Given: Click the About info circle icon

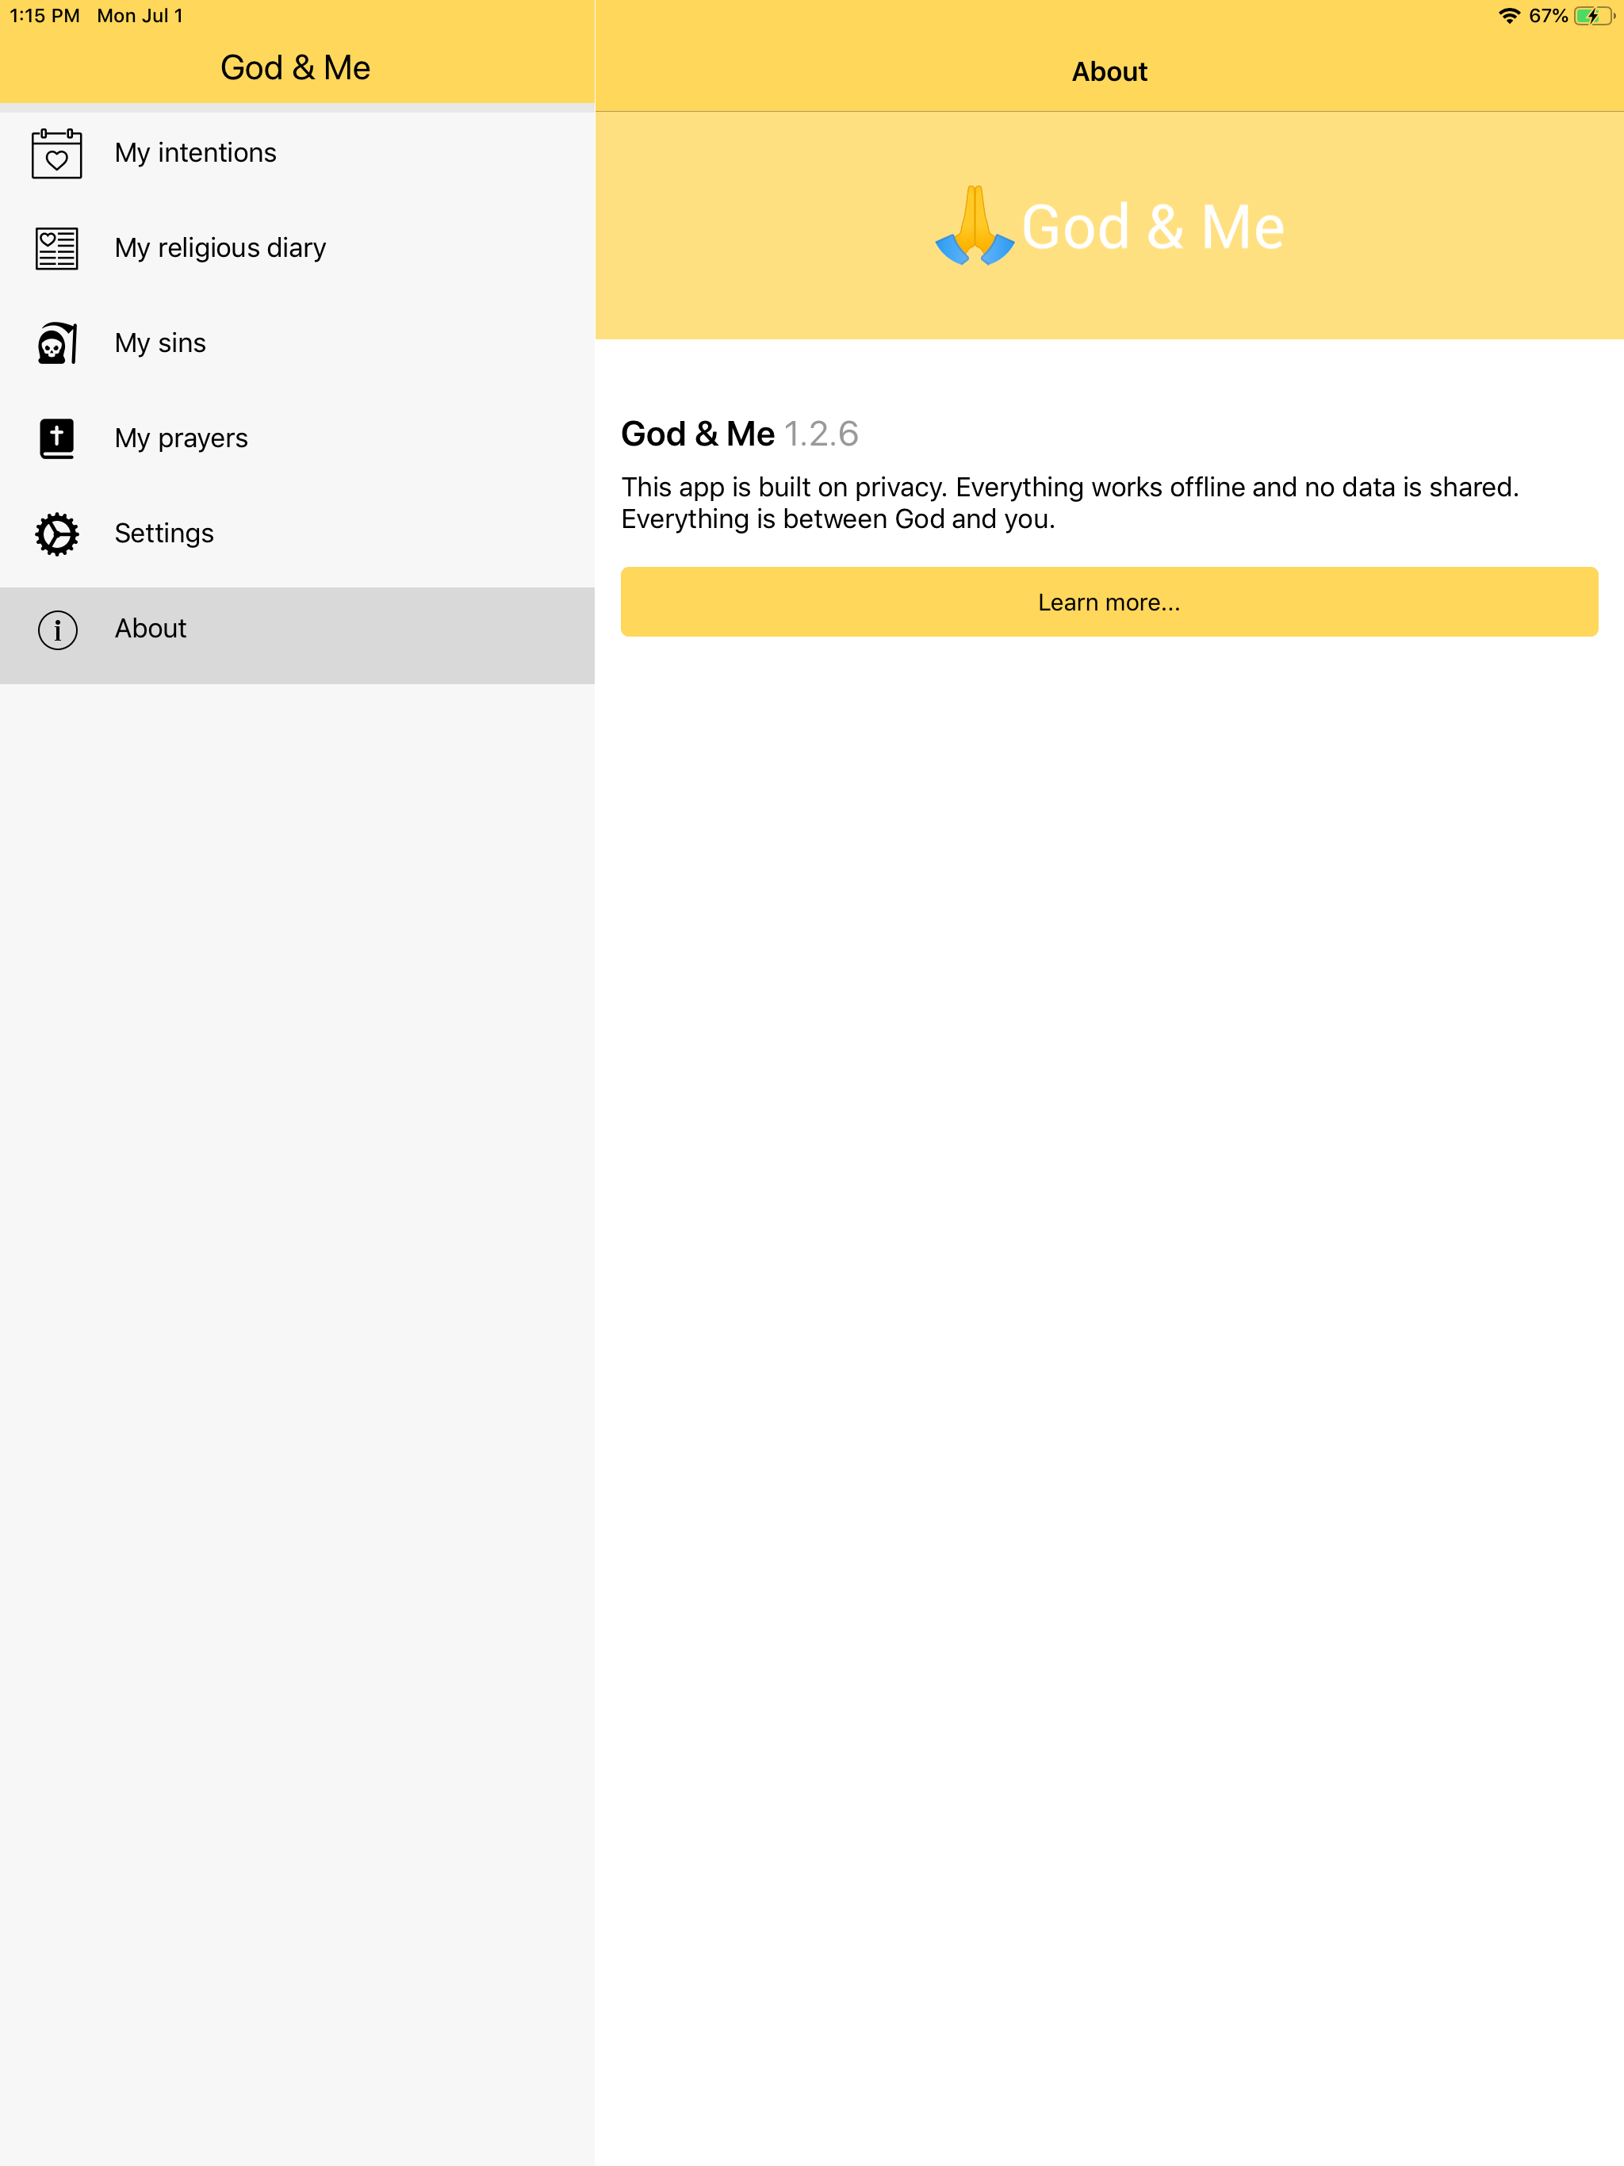Looking at the screenshot, I should [x=58, y=630].
